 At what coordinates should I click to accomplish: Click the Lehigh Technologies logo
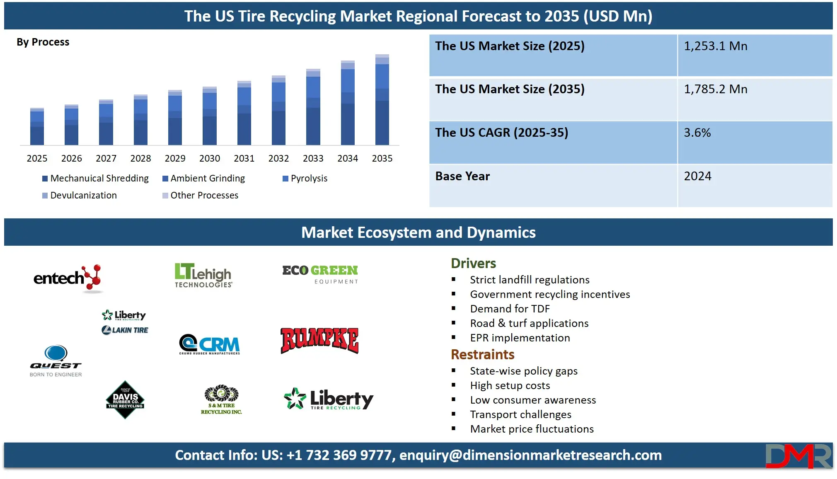(x=203, y=275)
